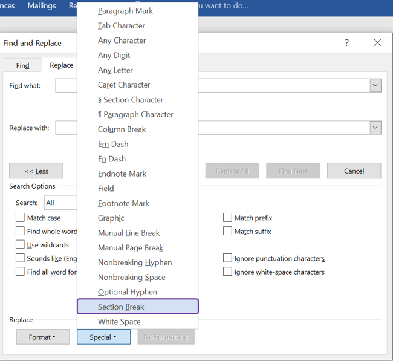Viewport: 393px width, 361px height.
Task: Check the Match prefix option
Action: point(227,218)
